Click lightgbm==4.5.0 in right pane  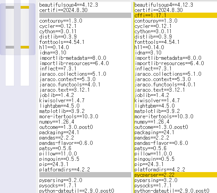click(155, 106)
